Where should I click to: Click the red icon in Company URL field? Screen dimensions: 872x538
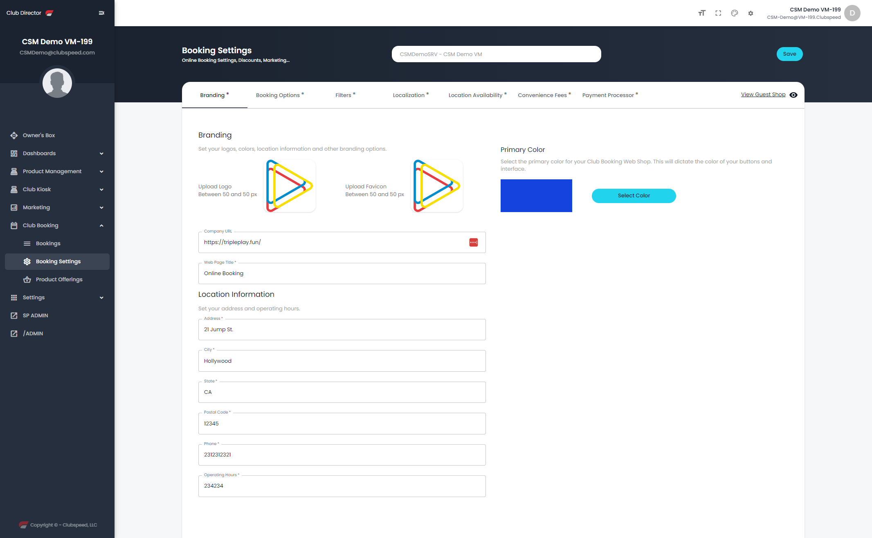point(473,242)
